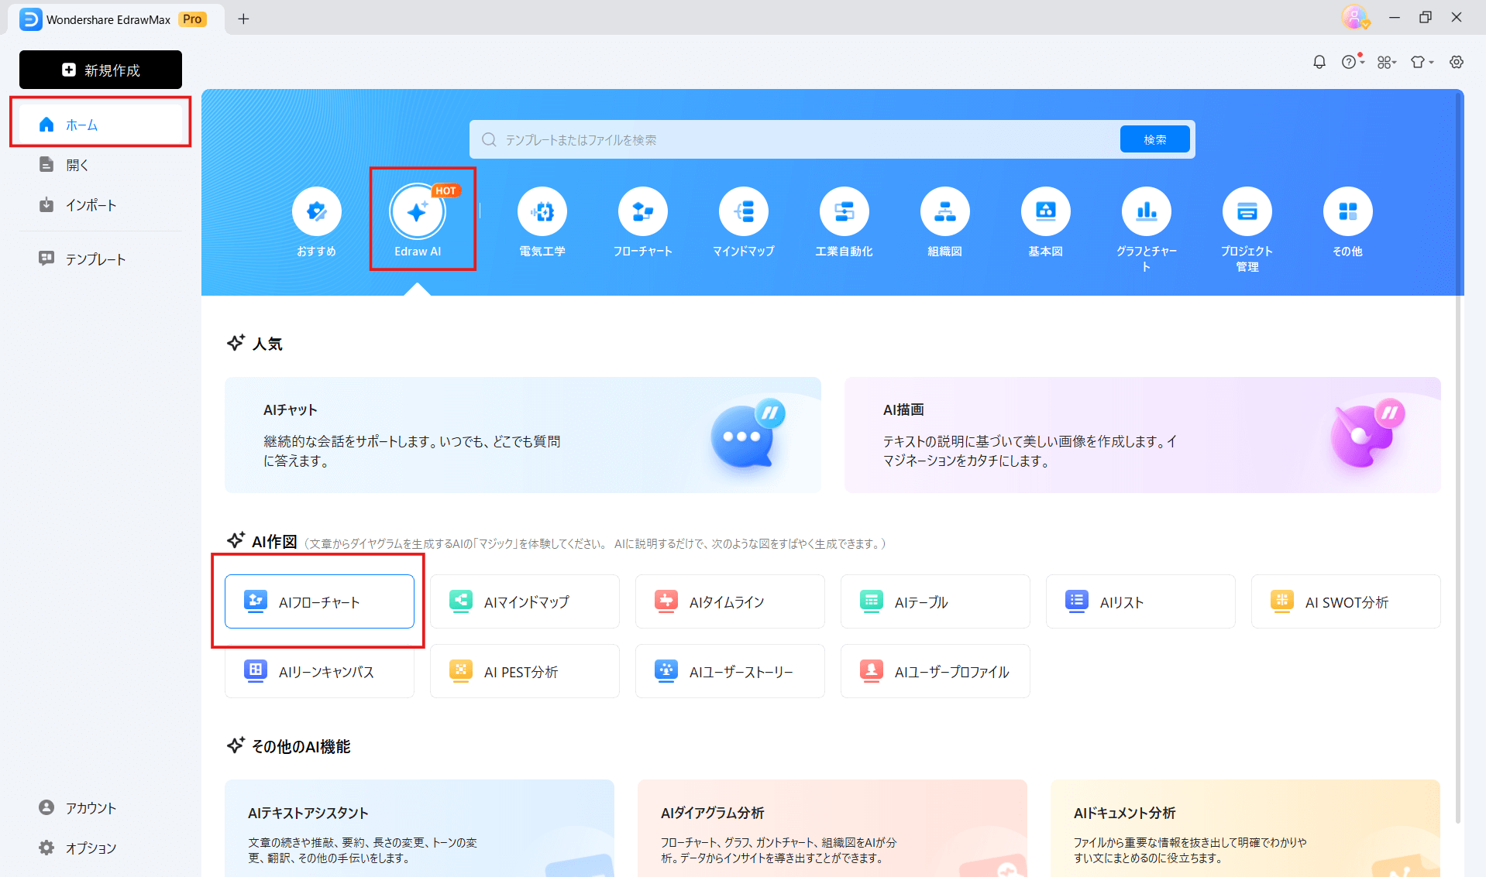Open テンプレート in the sidebar

pos(101,259)
